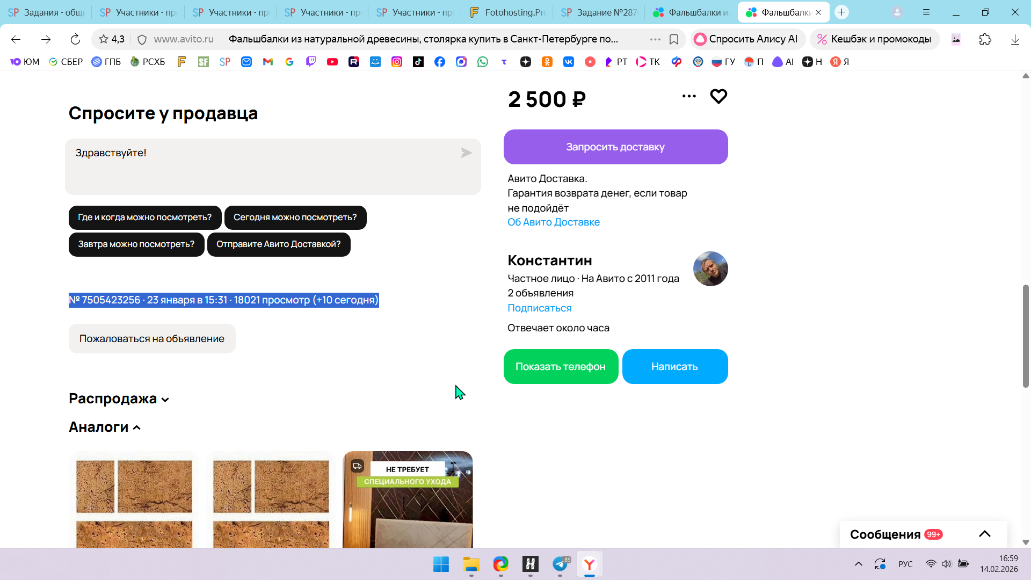Reload the current page
This screenshot has width=1031, height=580.
click(x=75, y=39)
